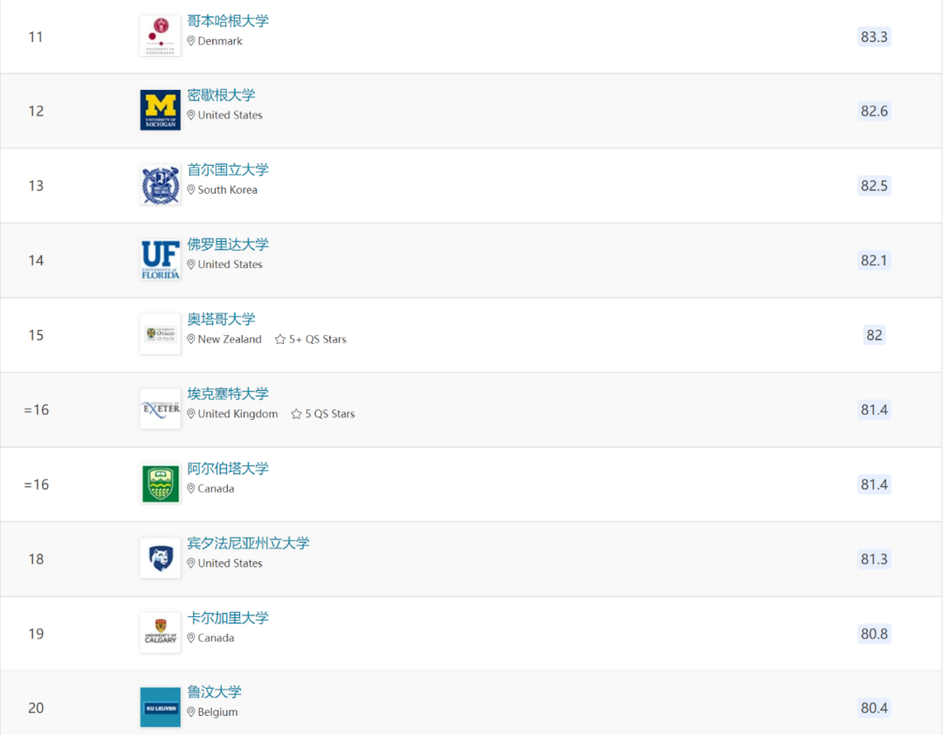
Task: Click the University of Michigan logo
Action: (160, 110)
